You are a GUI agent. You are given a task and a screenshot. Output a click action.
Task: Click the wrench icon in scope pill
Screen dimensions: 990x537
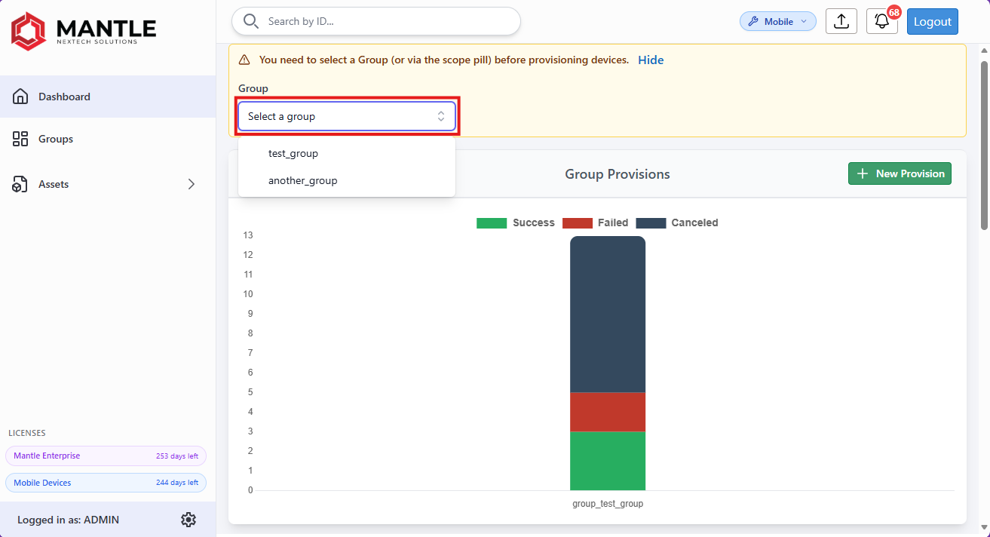pos(753,21)
